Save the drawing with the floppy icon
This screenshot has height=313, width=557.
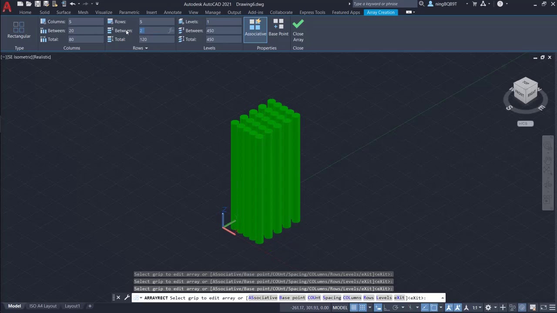(x=37, y=4)
